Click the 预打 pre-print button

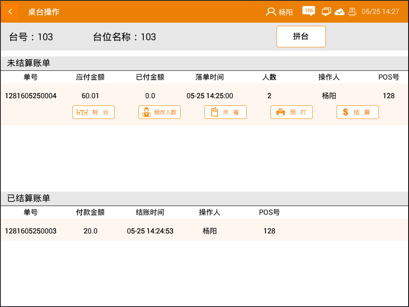point(291,112)
